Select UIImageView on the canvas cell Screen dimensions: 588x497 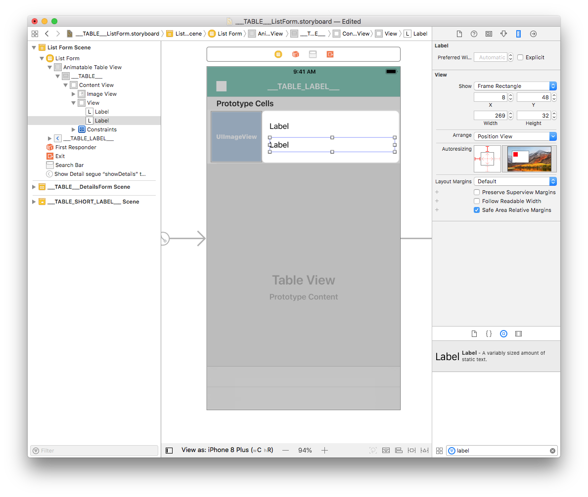click(x=236, y=137)
